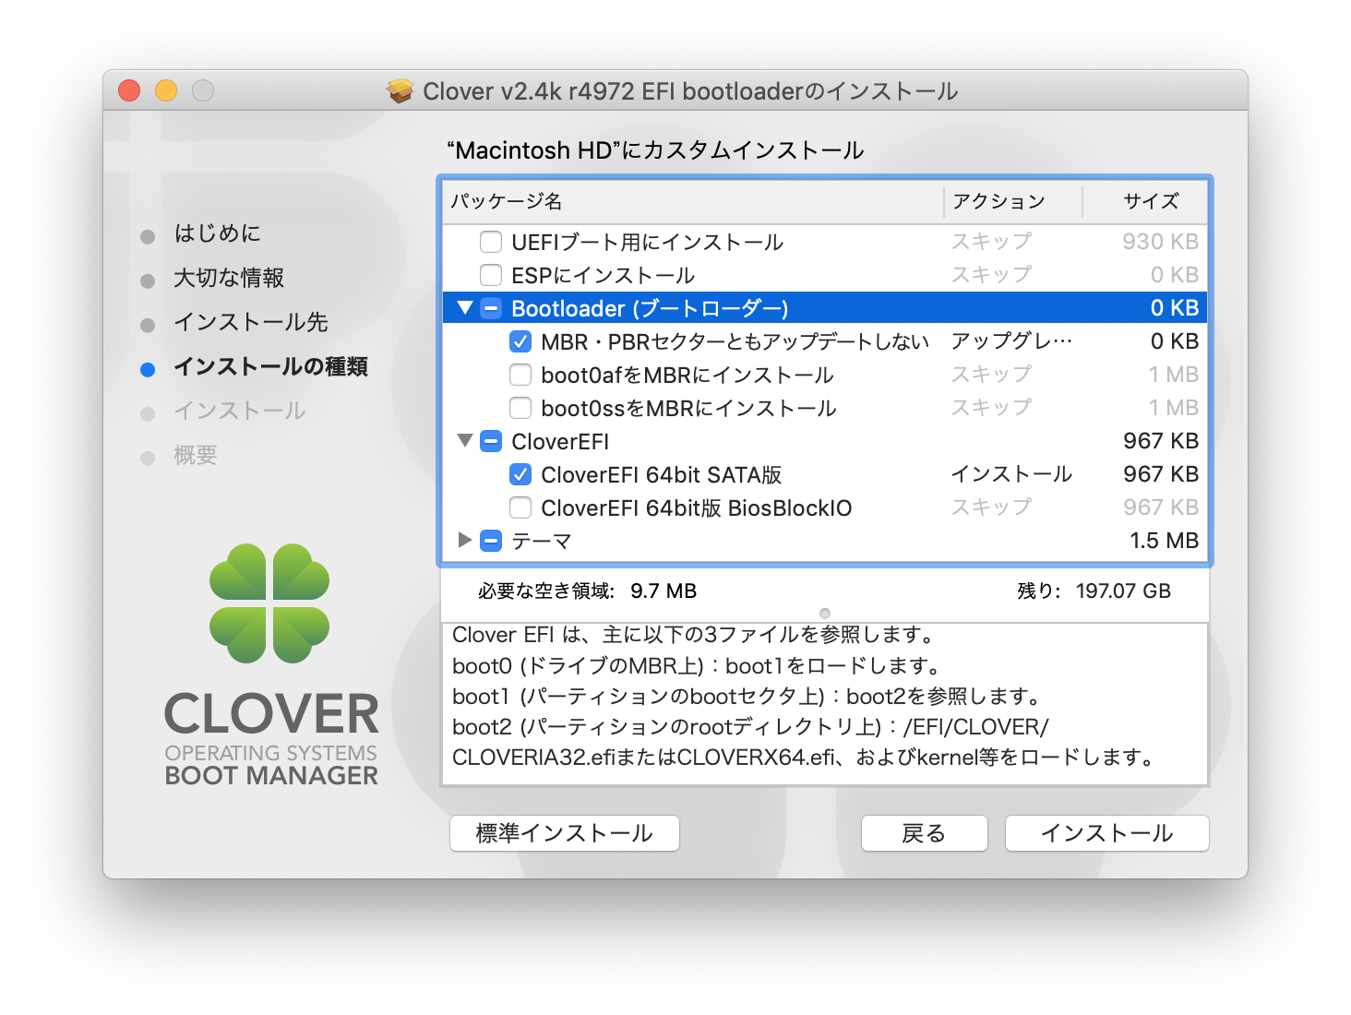Click the 必要な空き領域 9.7 MB text
The width and height of the screenshot is (1351, 1015).
click(x=587, y=591)
